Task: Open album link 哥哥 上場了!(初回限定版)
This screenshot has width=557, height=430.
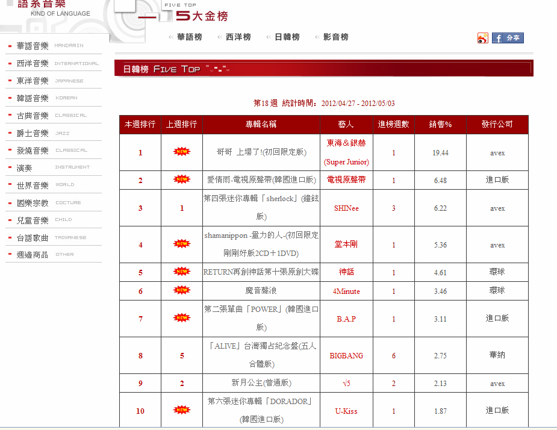Action: pos(261,152)
